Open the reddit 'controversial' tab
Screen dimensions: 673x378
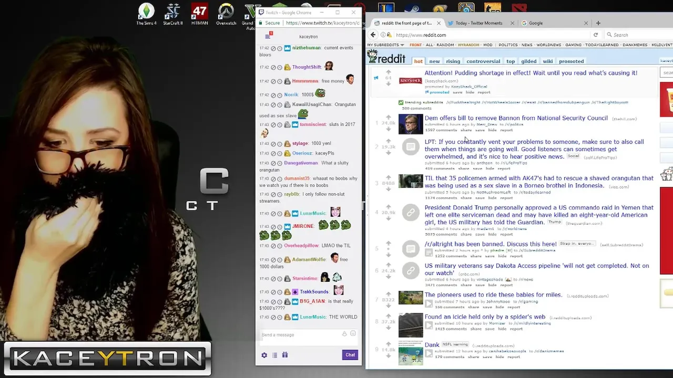(483, 61)
